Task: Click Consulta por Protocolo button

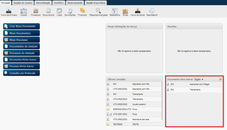Action: 21,73
